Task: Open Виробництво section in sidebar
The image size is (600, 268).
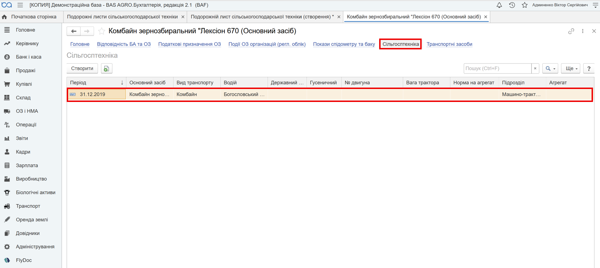Action: pyautogui.click(x=31, y=179)
